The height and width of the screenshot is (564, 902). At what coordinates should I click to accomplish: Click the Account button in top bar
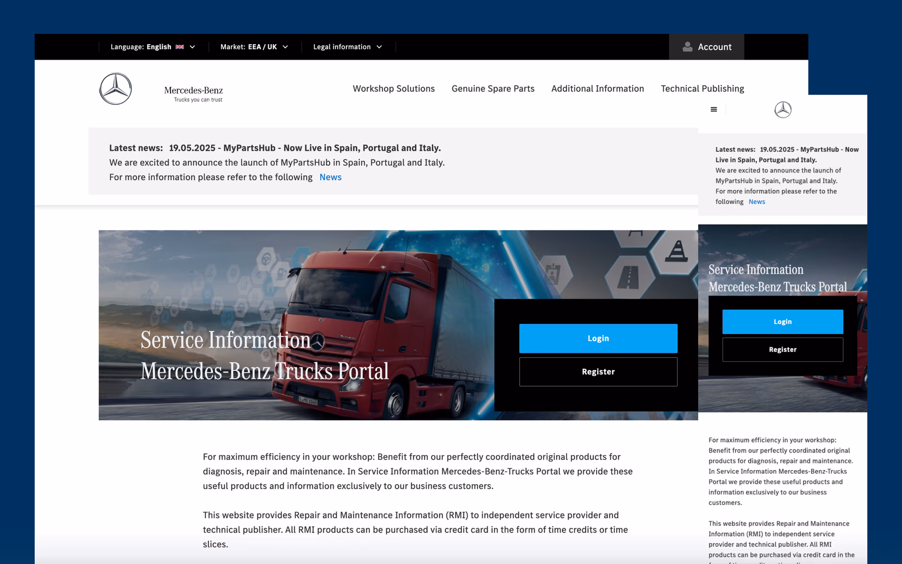(x=707, y=47)
